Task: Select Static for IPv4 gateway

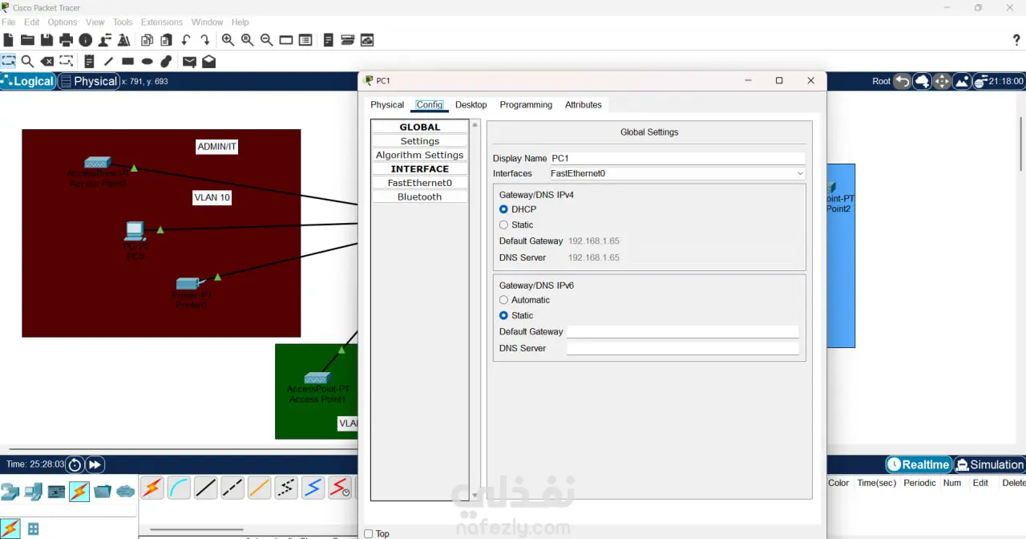Action: click(x=503, y=225)
